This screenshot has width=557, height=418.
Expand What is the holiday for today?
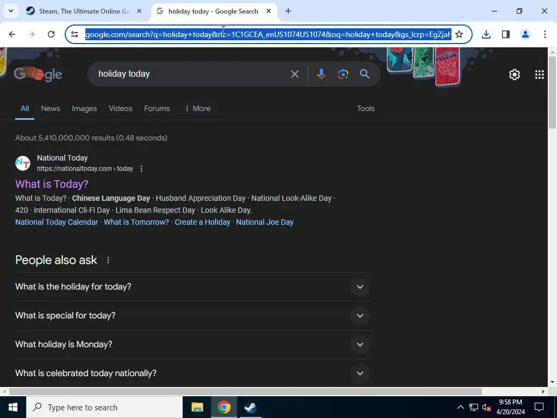(x=192, y=287)
